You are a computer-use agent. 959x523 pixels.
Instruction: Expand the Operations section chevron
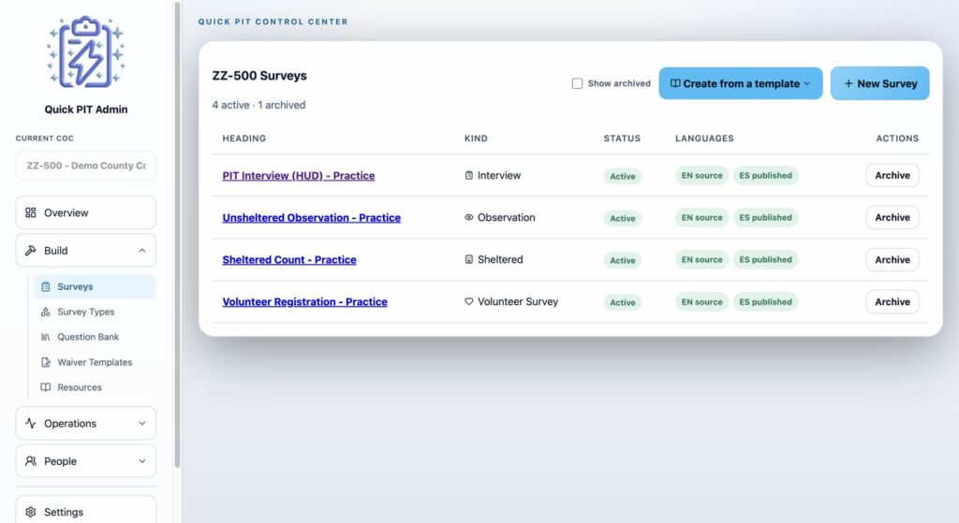[x=142, y=424]
